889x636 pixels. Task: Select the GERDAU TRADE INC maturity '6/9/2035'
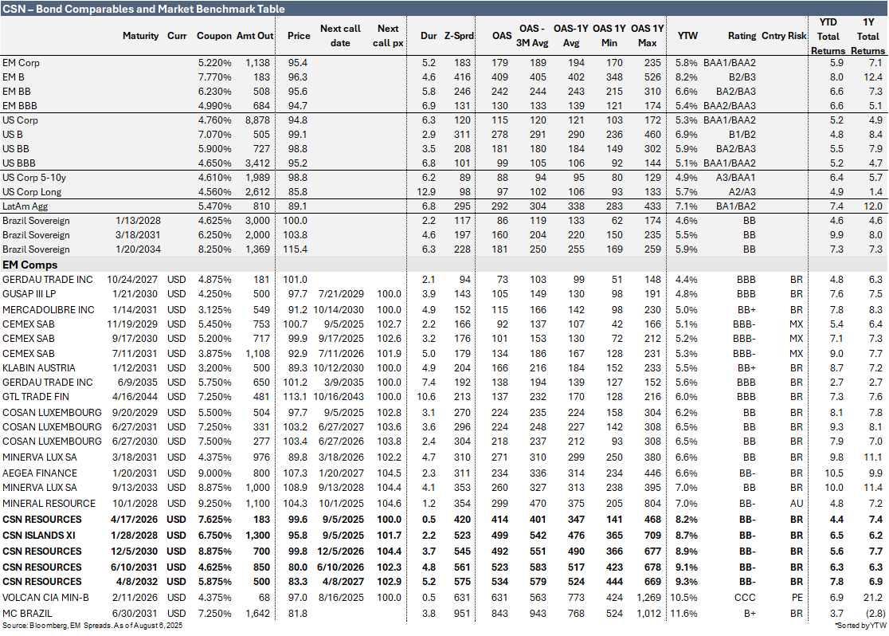coord(138,382)
